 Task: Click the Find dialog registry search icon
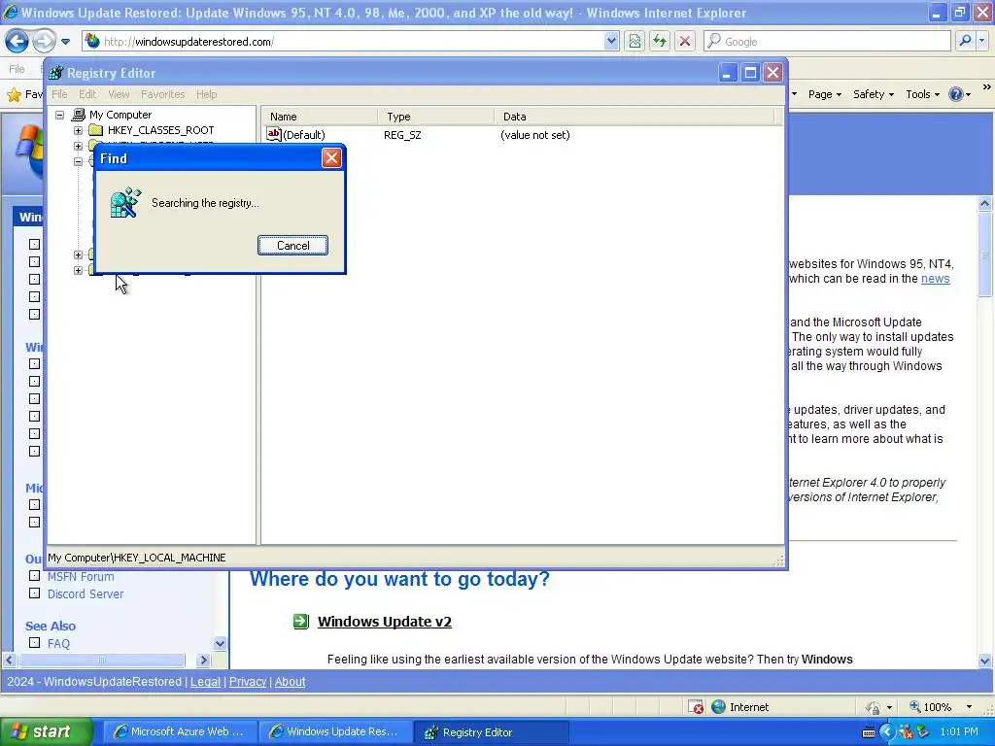tap(125, 203)
